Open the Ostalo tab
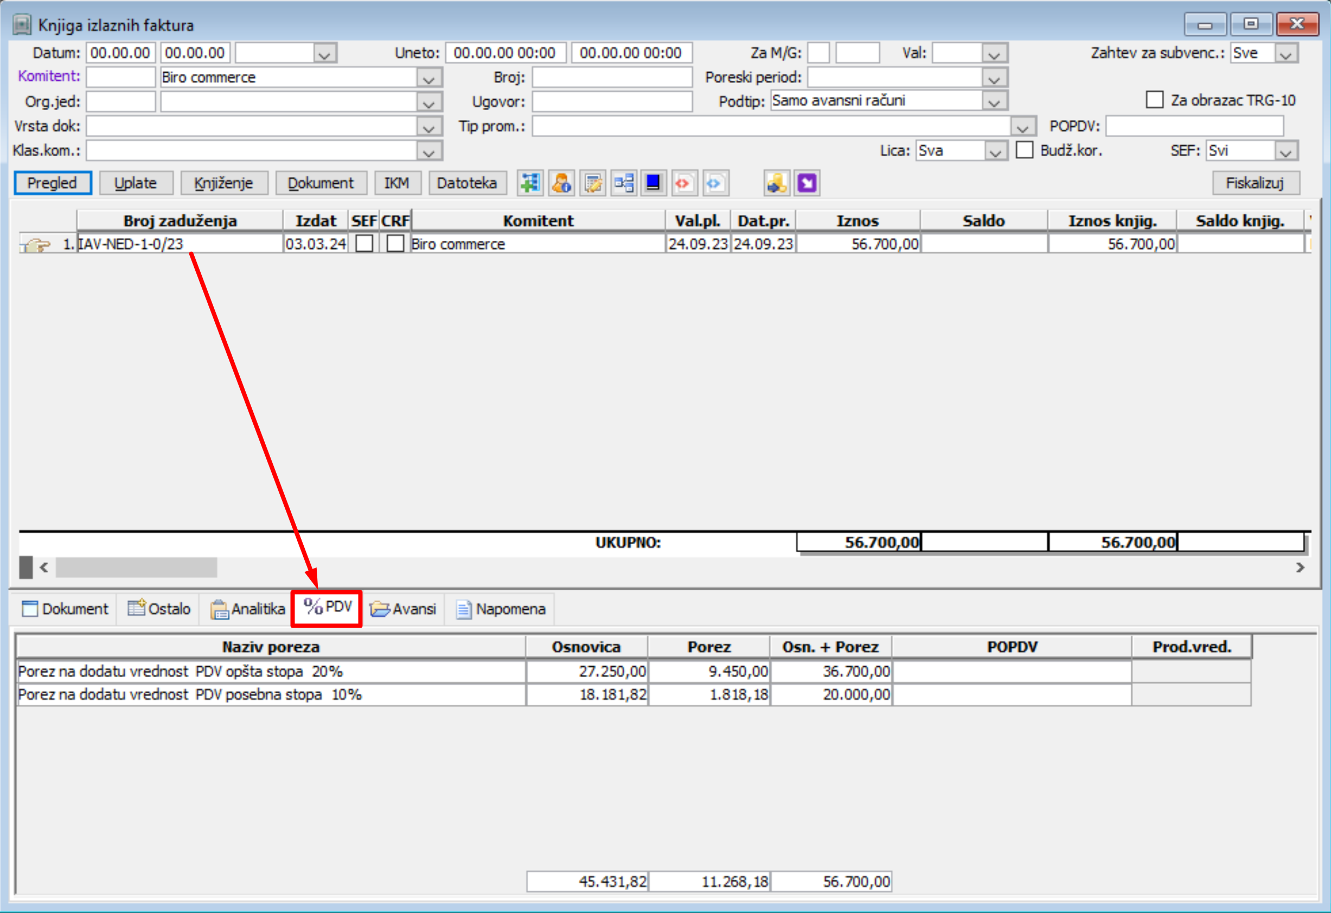Screen dimensions: 1331x913 click(x=158, y=608)
